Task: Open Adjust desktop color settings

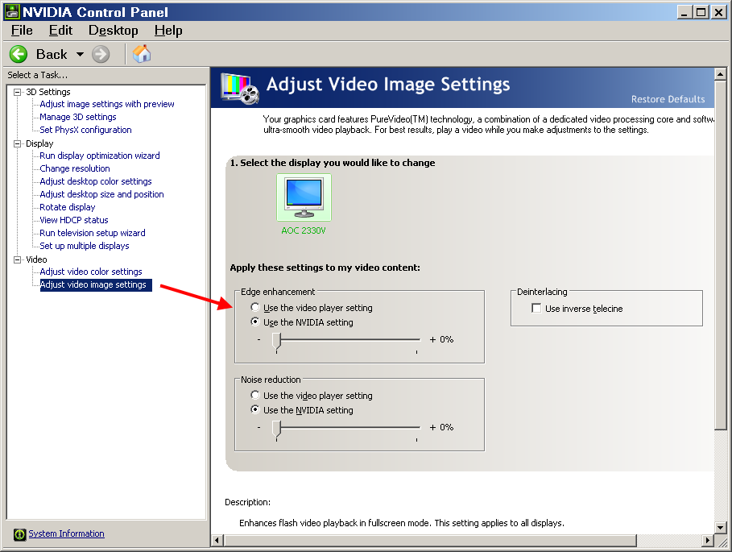Action: coord(96,181)
